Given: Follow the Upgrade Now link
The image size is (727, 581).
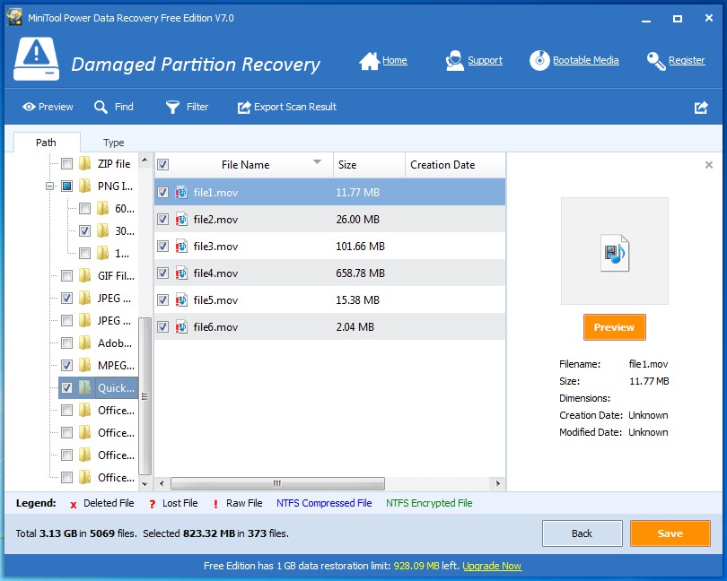Looking at the screenshot, I should 492,566.
